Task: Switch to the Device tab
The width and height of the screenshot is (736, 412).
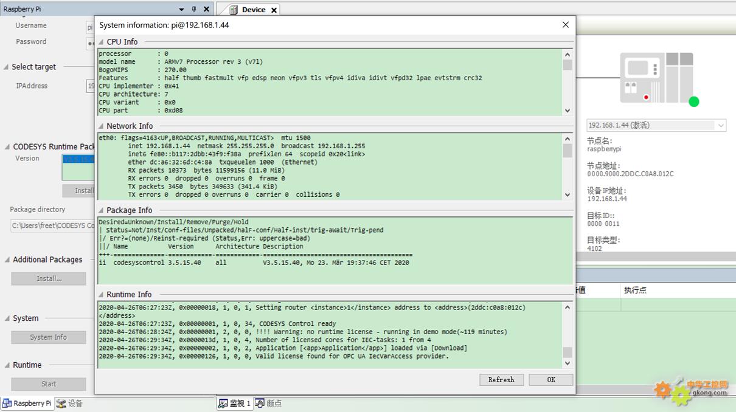Action: point(254,10)
